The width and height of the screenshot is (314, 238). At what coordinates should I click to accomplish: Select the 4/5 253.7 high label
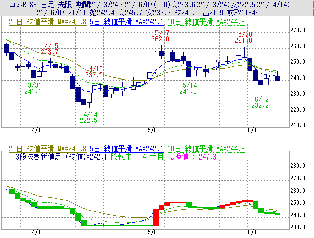[x=50, y=49]
